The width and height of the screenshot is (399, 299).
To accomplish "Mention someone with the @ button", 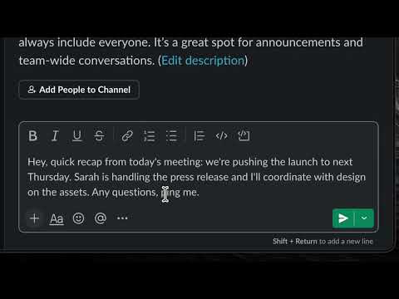I will (101, 218).
